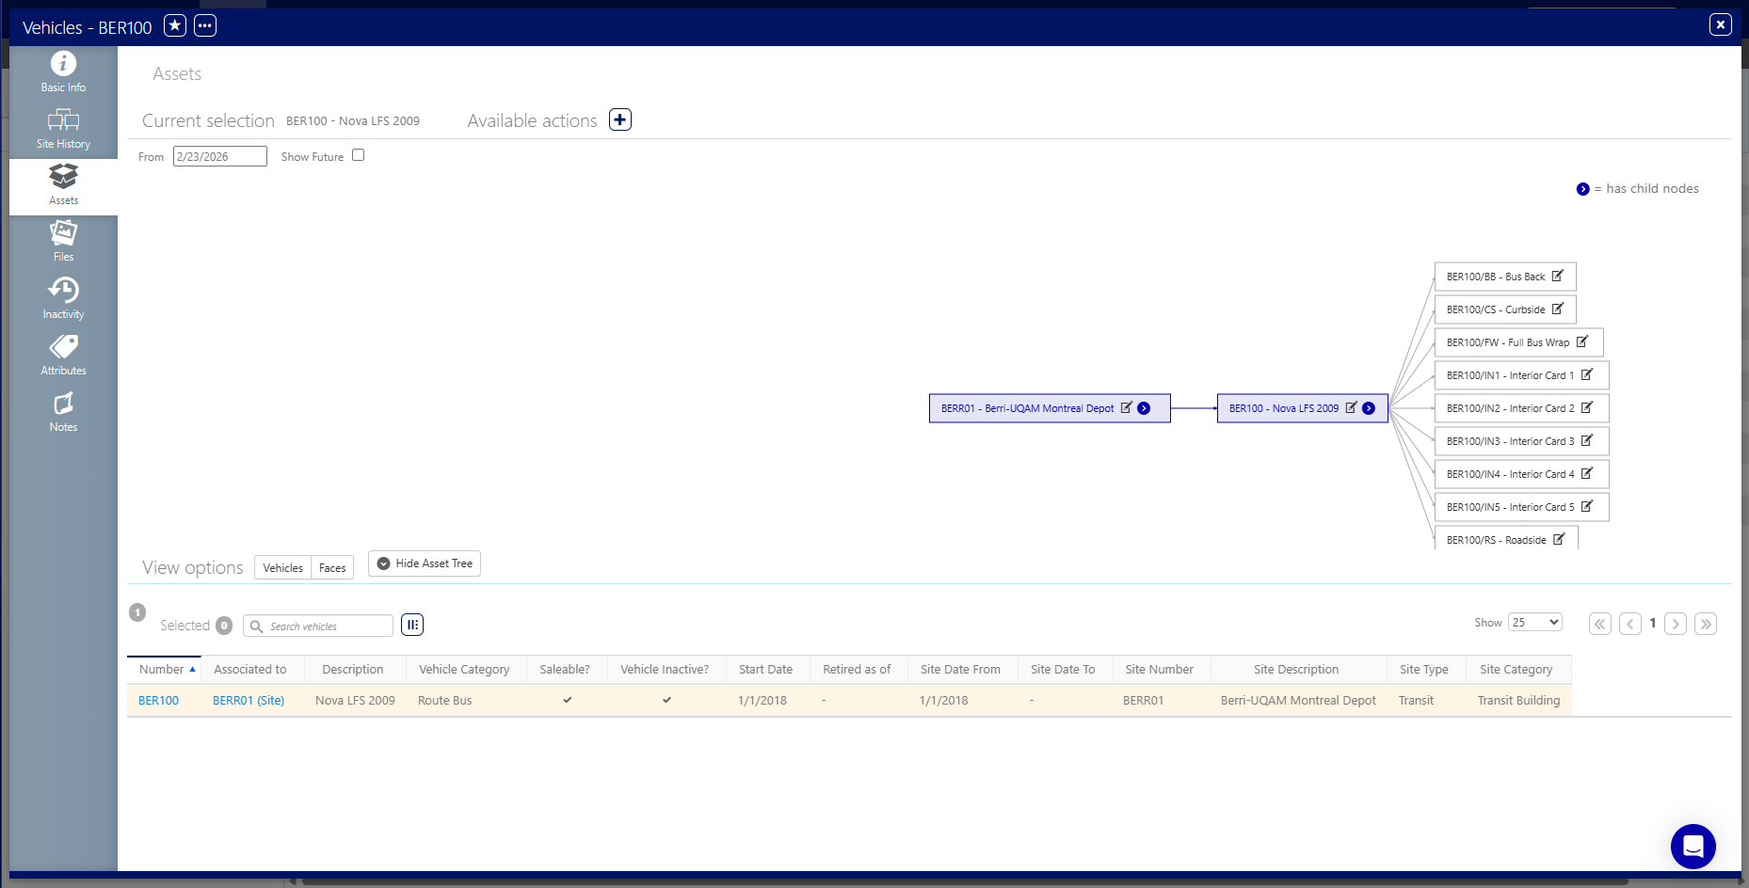The height and width of the screenshot is (888, 1749).
Task: Open BER100 vehicle link in table
Action: click(158, 700)
